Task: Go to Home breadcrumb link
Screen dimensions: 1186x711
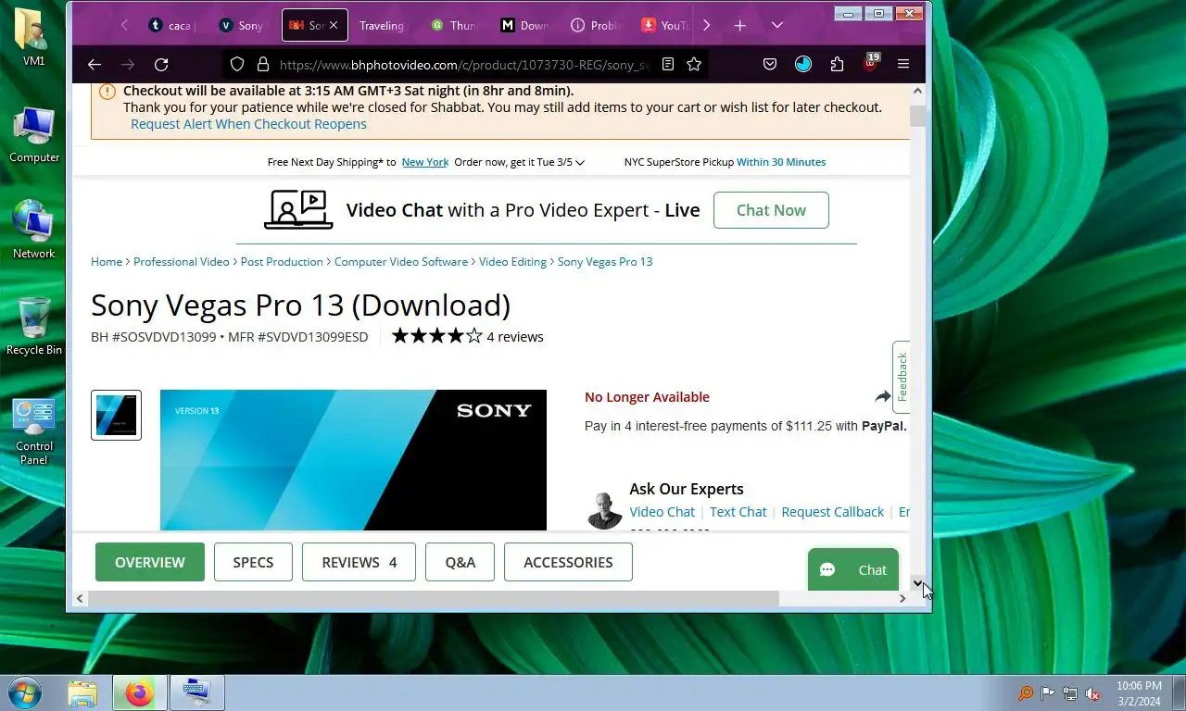Action: [107, 262]
